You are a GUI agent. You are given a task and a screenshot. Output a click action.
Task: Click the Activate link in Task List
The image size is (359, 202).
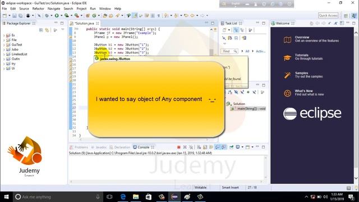click(x=260, y=51)
